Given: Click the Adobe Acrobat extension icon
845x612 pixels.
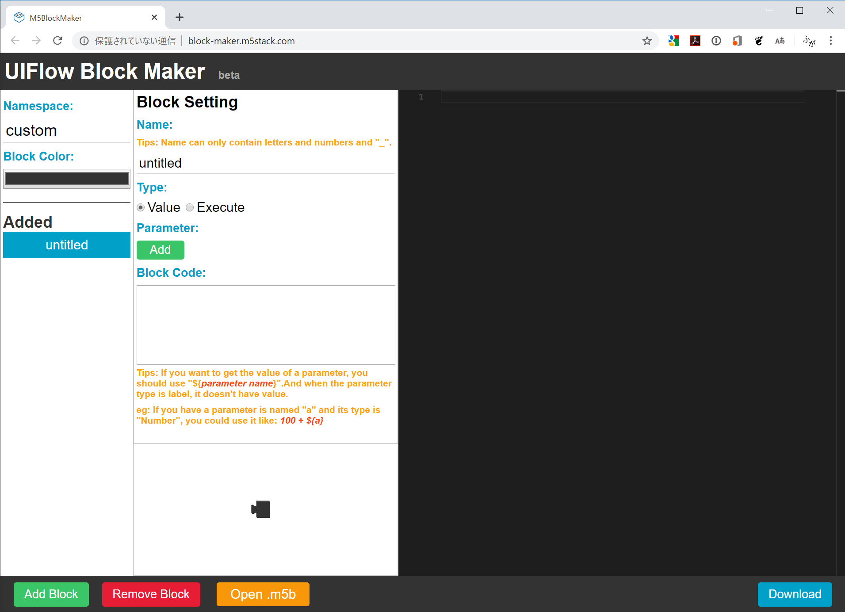Looking at the screenshot, I should click(695, 41).
